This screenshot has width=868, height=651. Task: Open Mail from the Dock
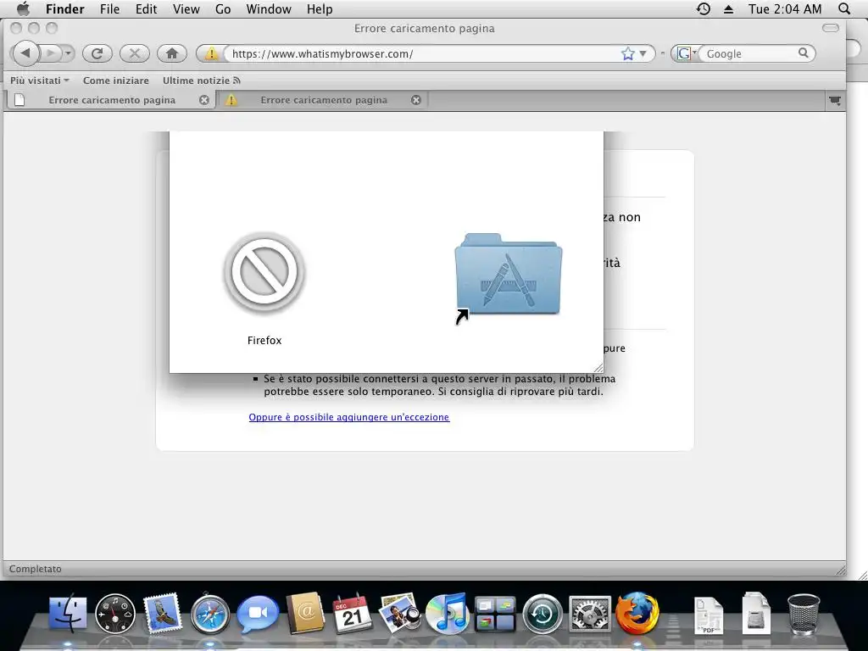tap(162, 613)
